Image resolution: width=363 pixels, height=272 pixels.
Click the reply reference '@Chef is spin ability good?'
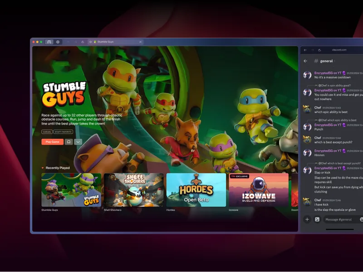[x=334, y=86]
